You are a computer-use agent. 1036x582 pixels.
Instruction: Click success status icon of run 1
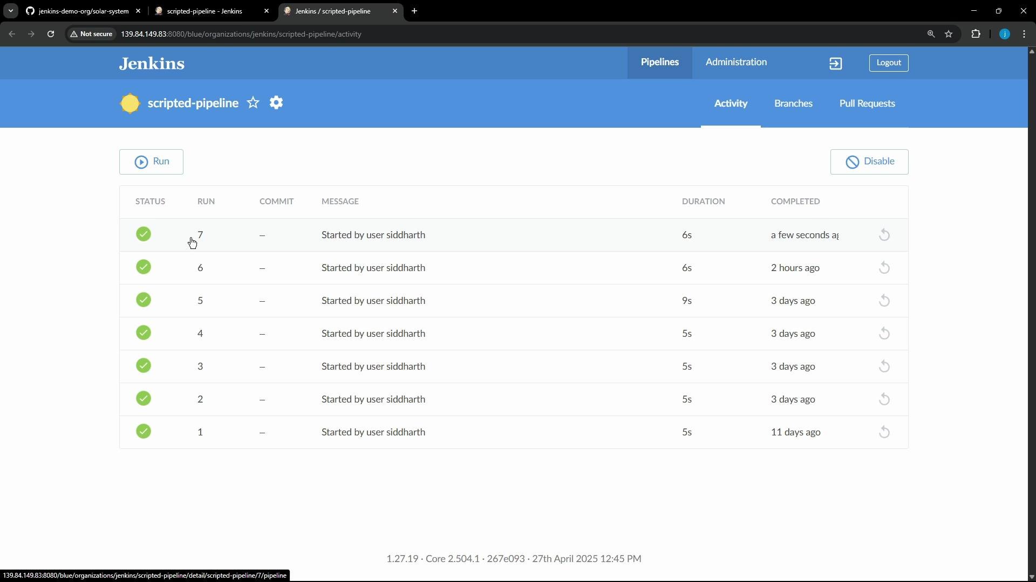144,432
